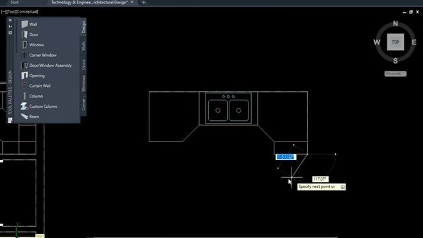Switch to the Walls palette tab
The height and width of the screenshot is (238, 423).
click(83, 46)
